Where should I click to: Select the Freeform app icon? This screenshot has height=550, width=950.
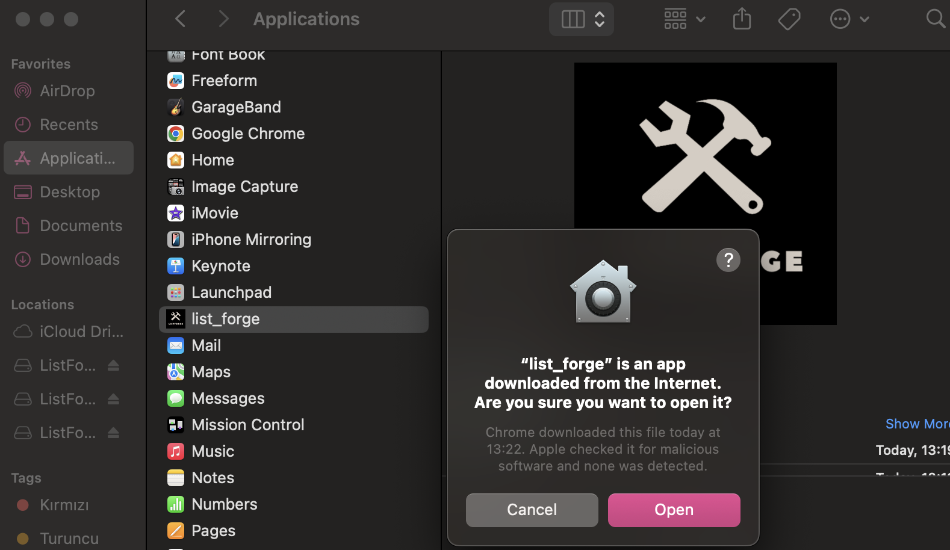(x=176, y=81)
